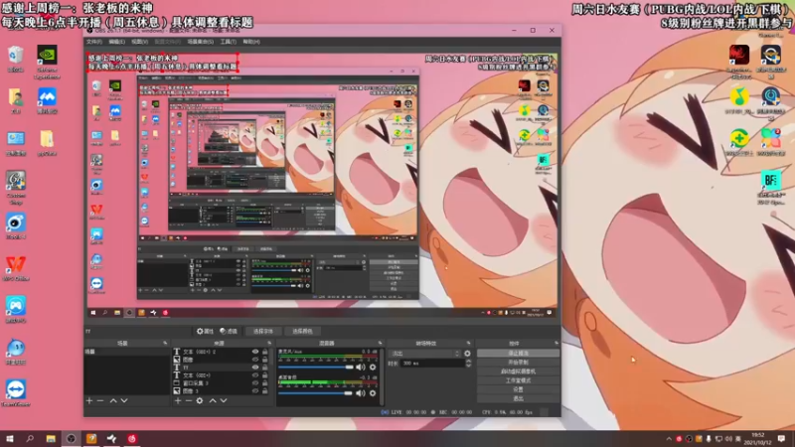The height and width of the screenshot is (447, 795).
Task: Toggle visibility of 文本 (GDI+) 2 source
Action: pos(255,352)
